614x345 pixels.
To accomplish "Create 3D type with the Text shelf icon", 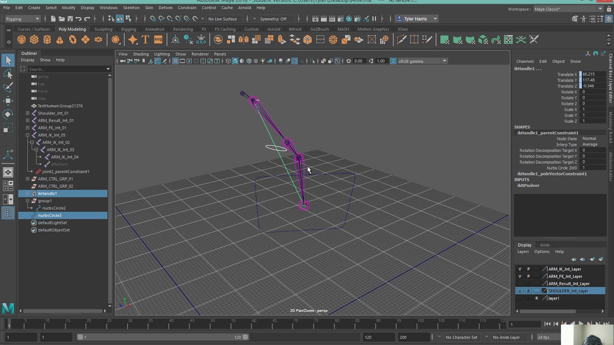I will click(x=145, y=39).
